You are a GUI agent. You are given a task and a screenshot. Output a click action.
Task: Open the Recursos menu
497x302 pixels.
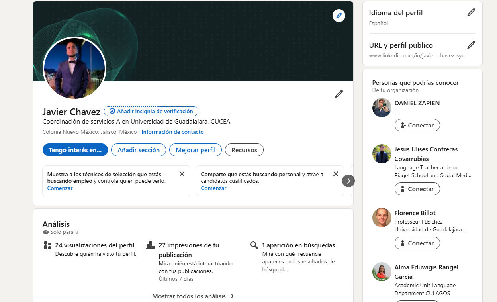[x=244, y=150]
